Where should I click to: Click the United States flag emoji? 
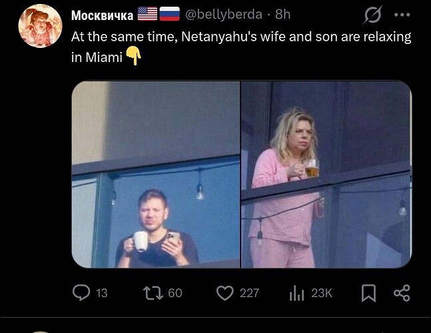click(x=147, y=15)
